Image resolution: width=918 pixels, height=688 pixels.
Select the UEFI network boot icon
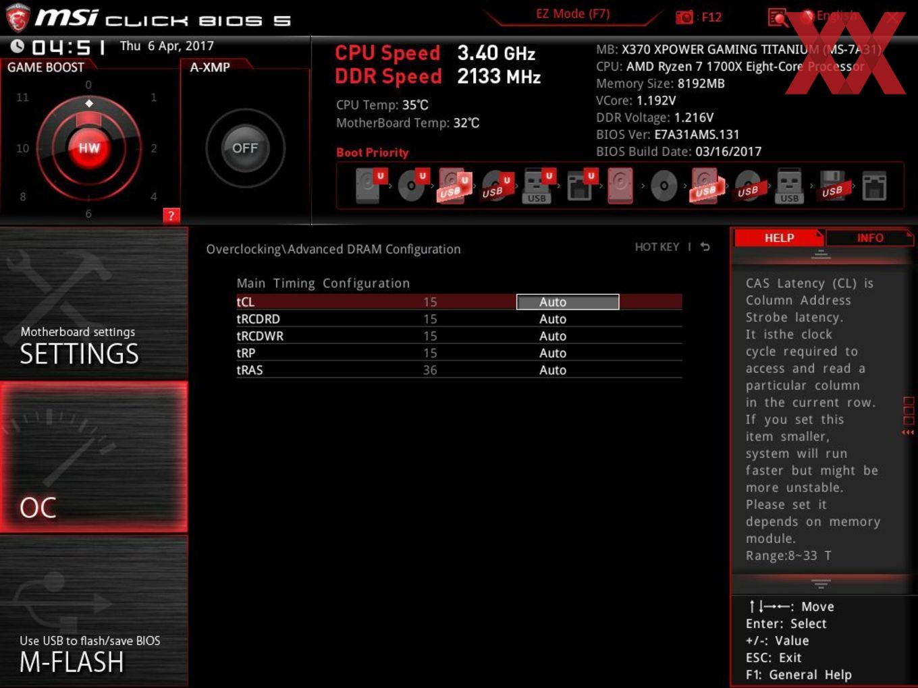580,186
